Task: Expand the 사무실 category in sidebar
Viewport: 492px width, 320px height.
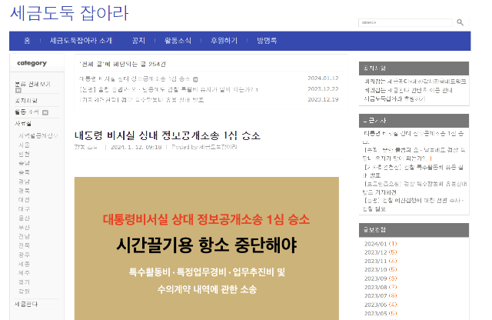Action: 24,123
